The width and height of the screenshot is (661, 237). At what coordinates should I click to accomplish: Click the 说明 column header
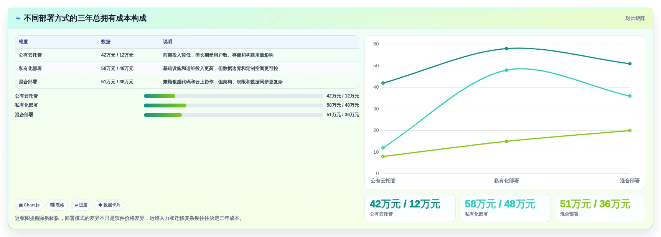coord(168,42)
